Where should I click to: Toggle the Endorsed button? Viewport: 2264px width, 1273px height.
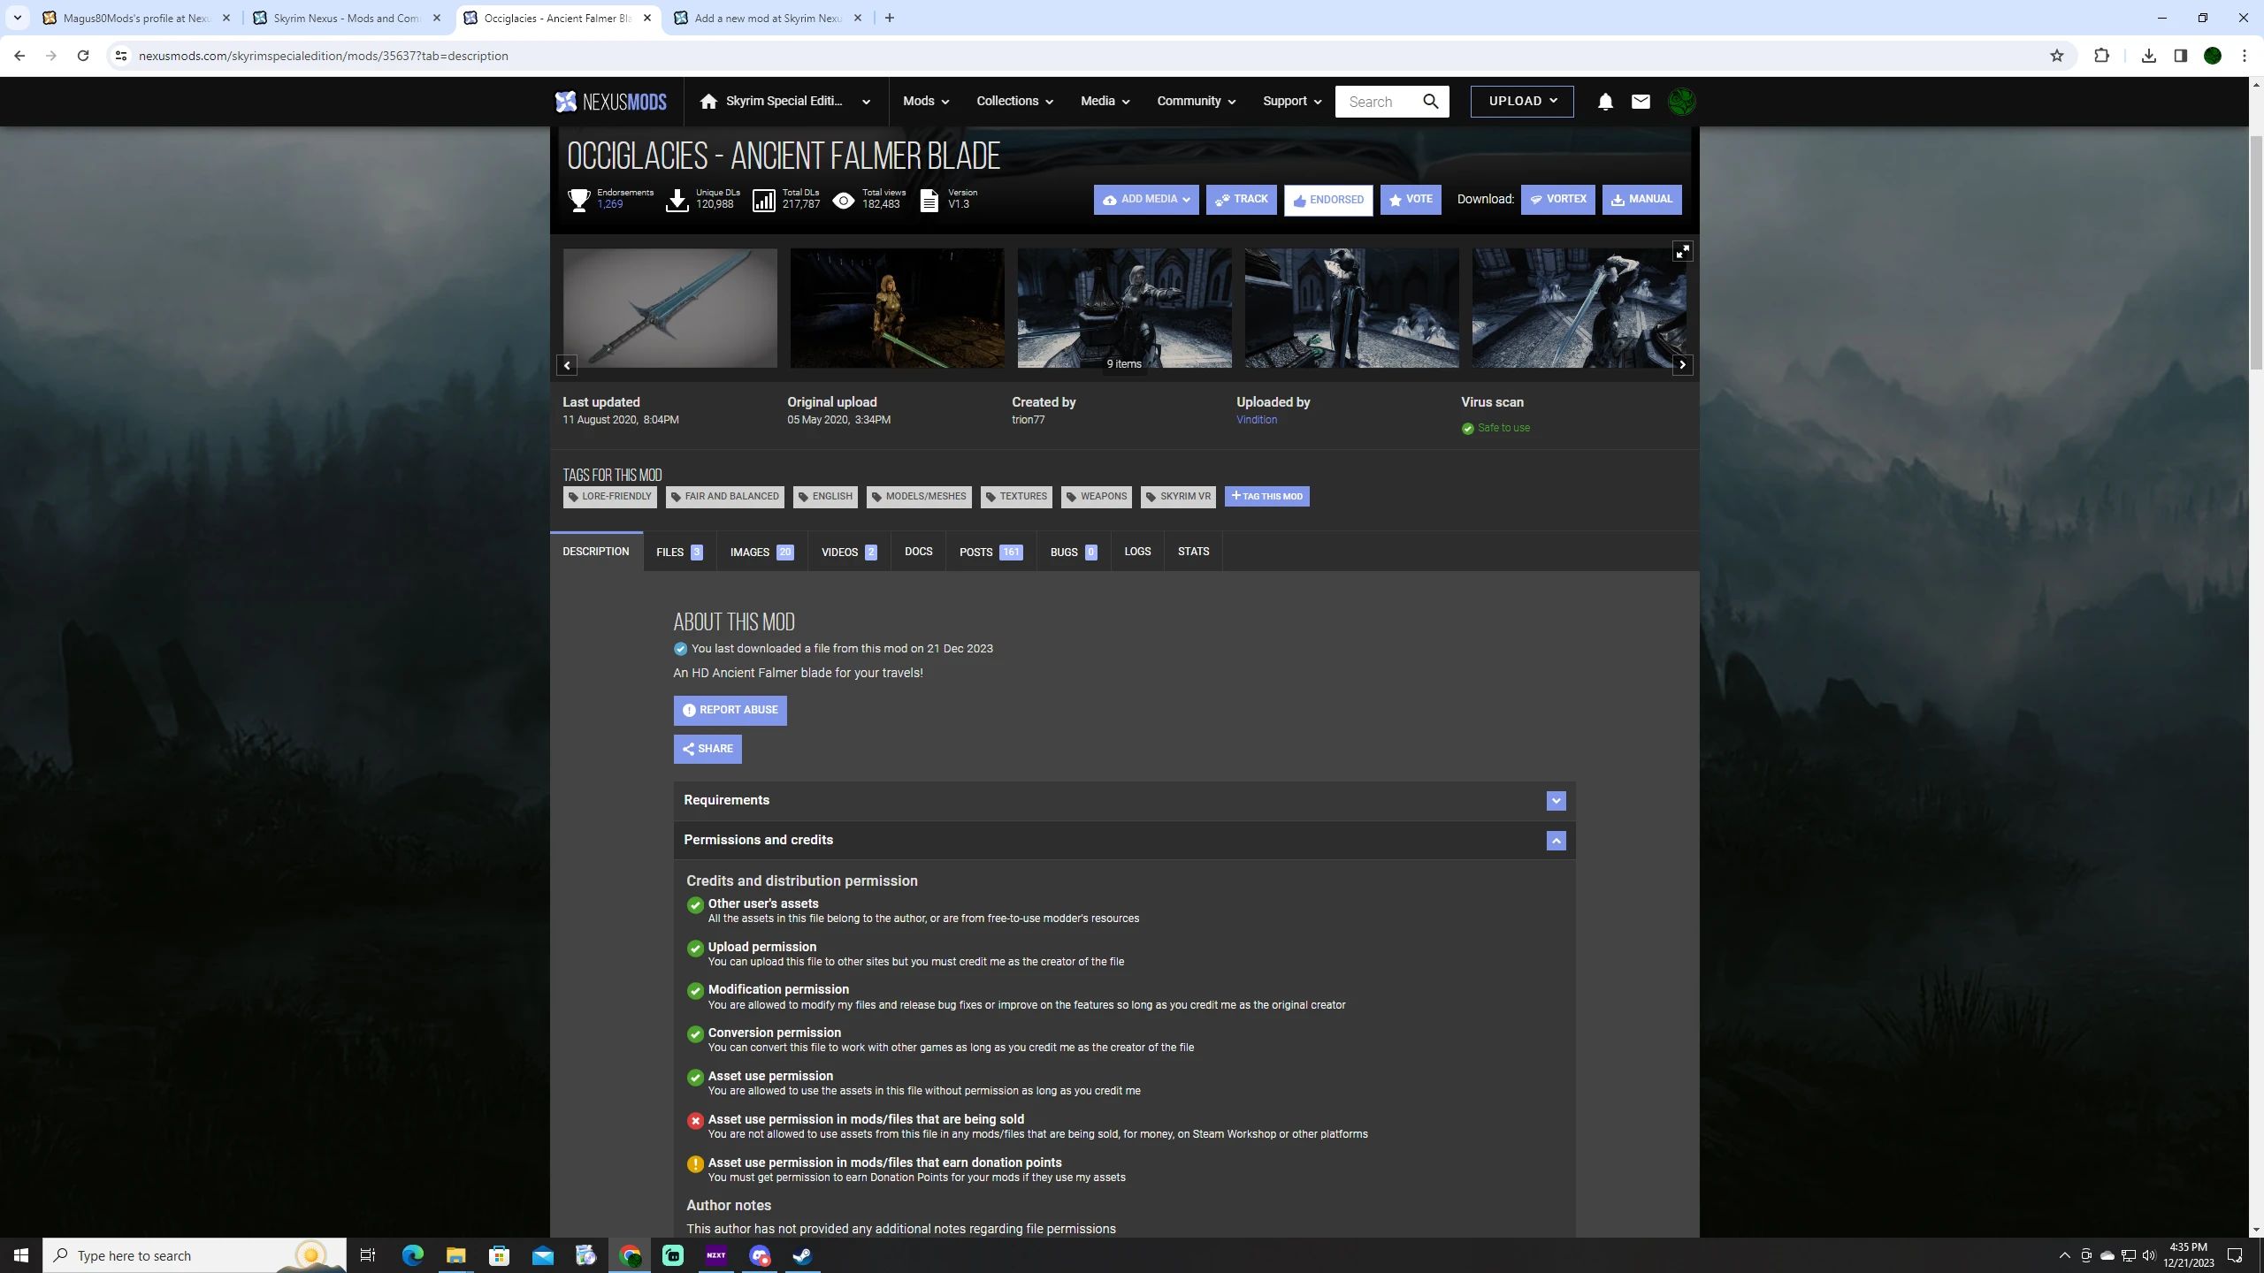pos(1328,200)
